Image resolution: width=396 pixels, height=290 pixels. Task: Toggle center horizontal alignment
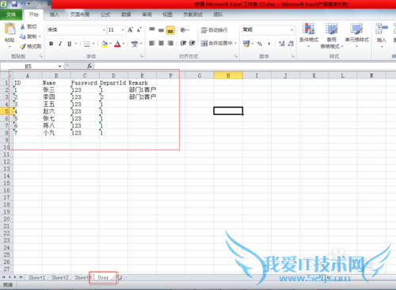tap(162, 43)
